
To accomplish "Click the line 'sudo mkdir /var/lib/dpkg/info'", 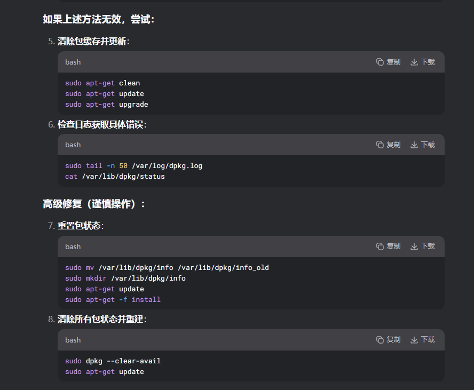I will point(125,278).
